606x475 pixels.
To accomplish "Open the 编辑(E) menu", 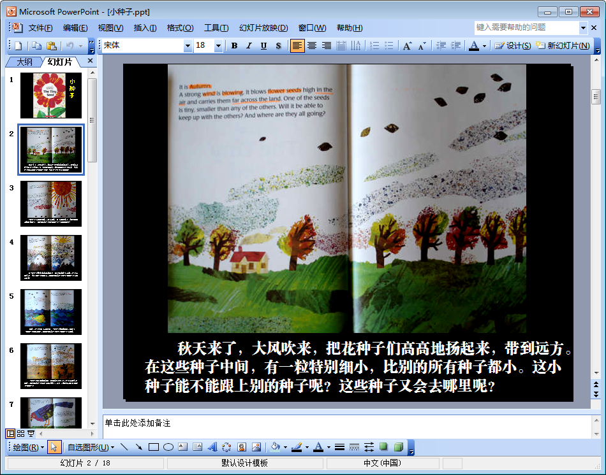I will (x=75, y=28).
